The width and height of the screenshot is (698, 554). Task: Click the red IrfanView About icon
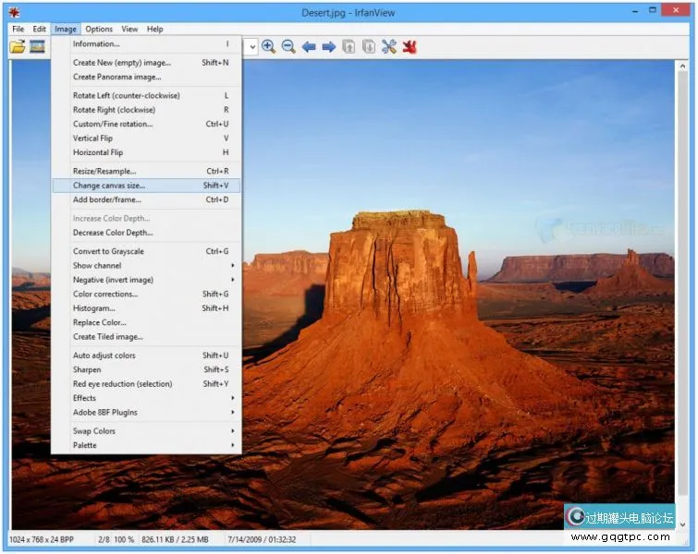pyautogui.click(x=410, y=46)
